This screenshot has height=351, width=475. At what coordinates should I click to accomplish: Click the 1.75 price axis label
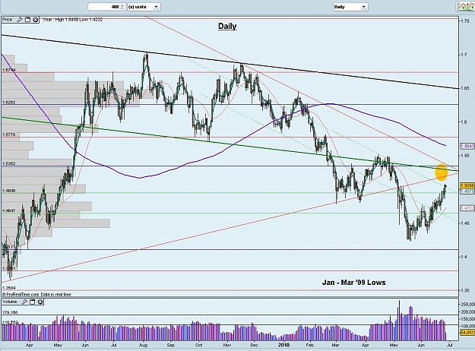coord(465,21)
